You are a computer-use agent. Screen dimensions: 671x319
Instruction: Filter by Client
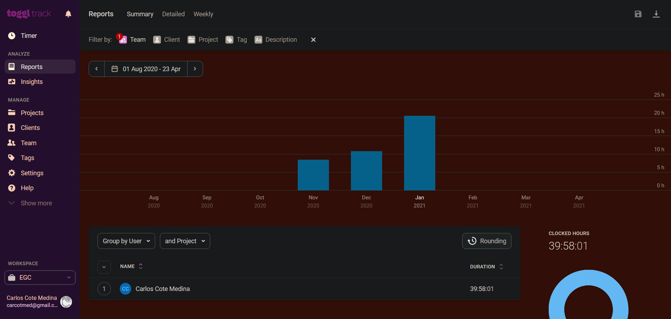(x=167, y=40)
